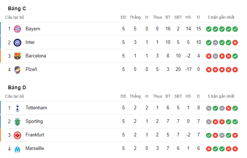Click the Thắng column header in Bảng C
247x158 pixels.
tap(135, 17)
